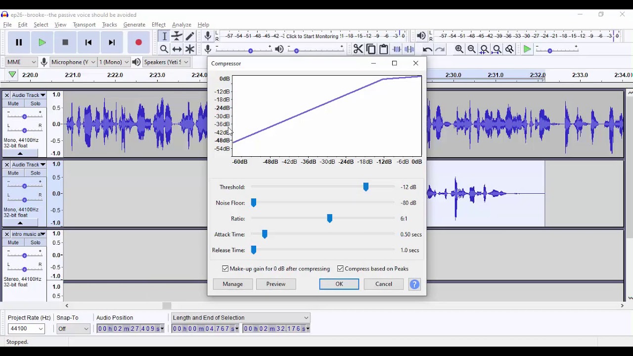Select the Time Shift tool
Viewport: 633px width, 356px height.
[x=177, y=49]
